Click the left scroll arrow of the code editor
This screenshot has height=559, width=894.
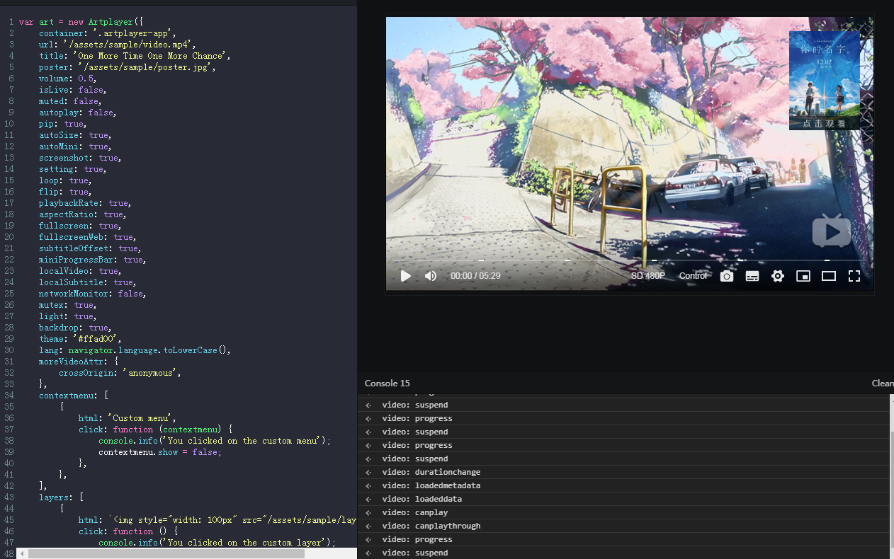(22, 554)
